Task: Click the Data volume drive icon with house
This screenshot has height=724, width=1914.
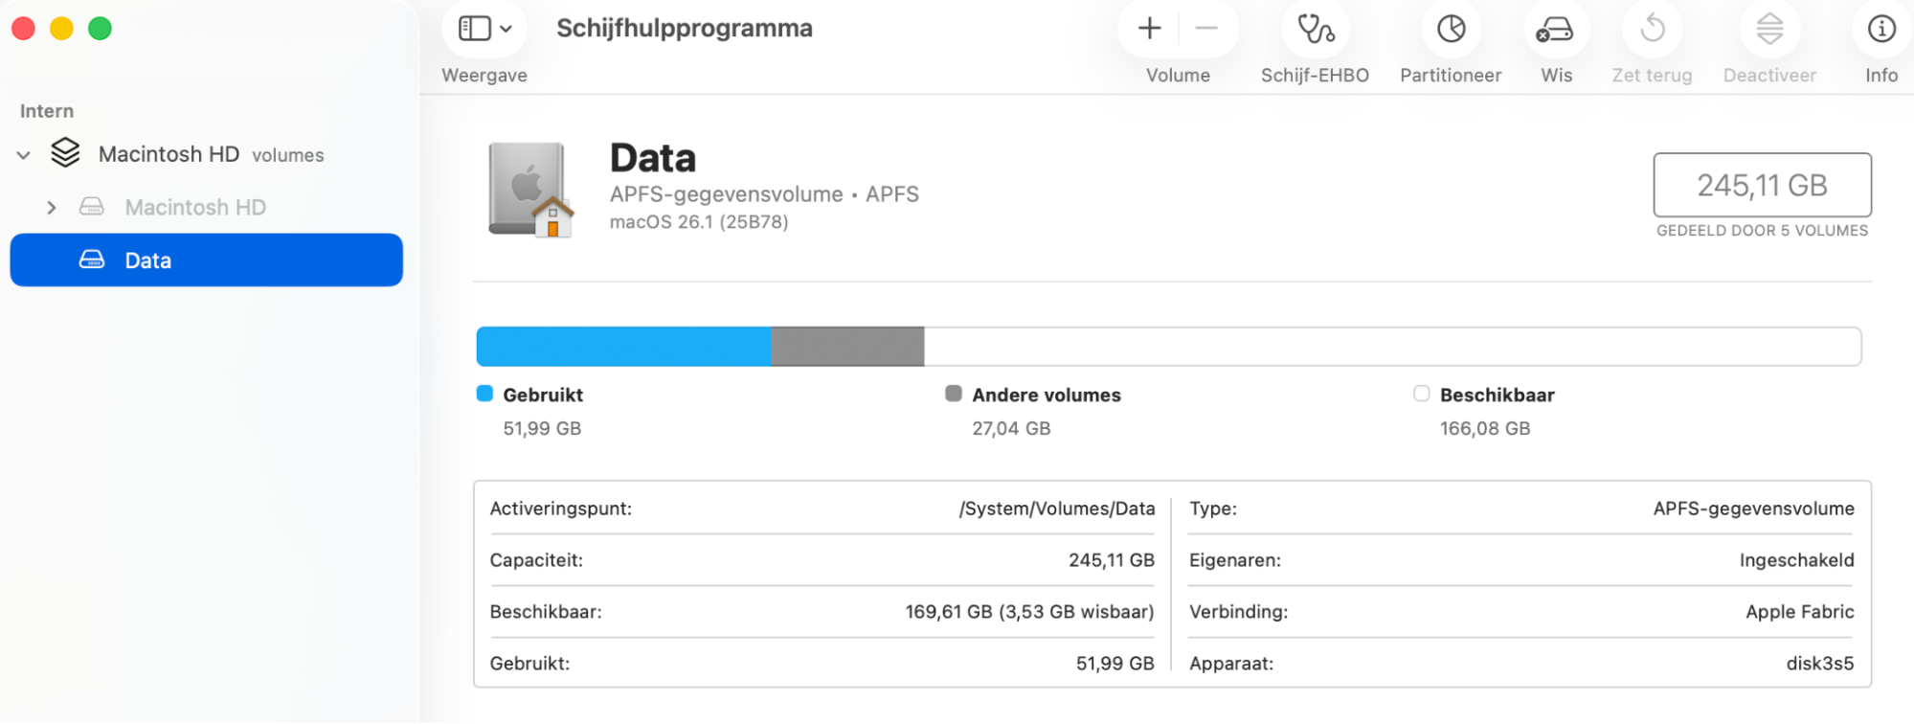Action: coord(530,190)
